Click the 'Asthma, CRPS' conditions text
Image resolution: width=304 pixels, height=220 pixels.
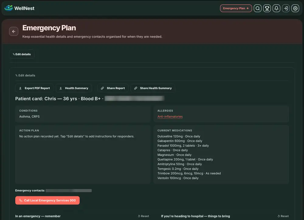point(29,117)
